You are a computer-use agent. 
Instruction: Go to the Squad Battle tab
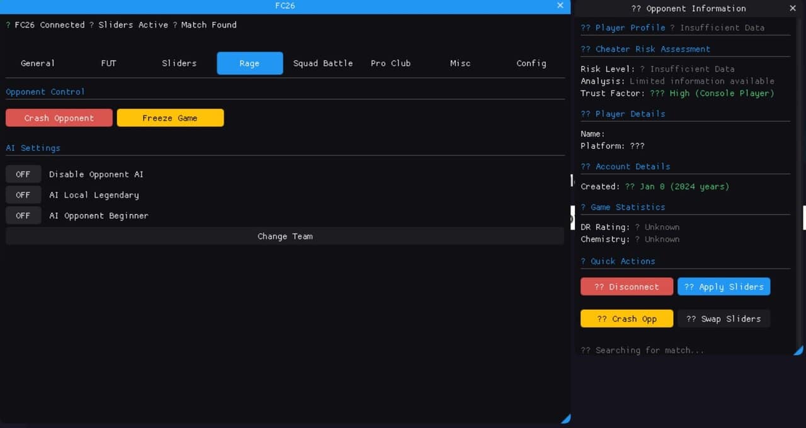323,63
